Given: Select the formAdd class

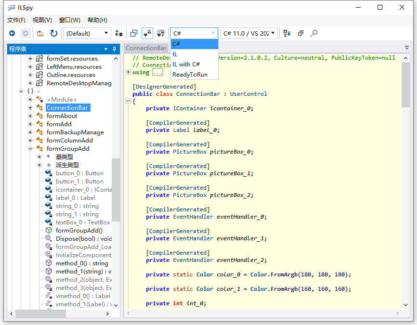Looking at the screenshot, I should click(x=59, y=124).
